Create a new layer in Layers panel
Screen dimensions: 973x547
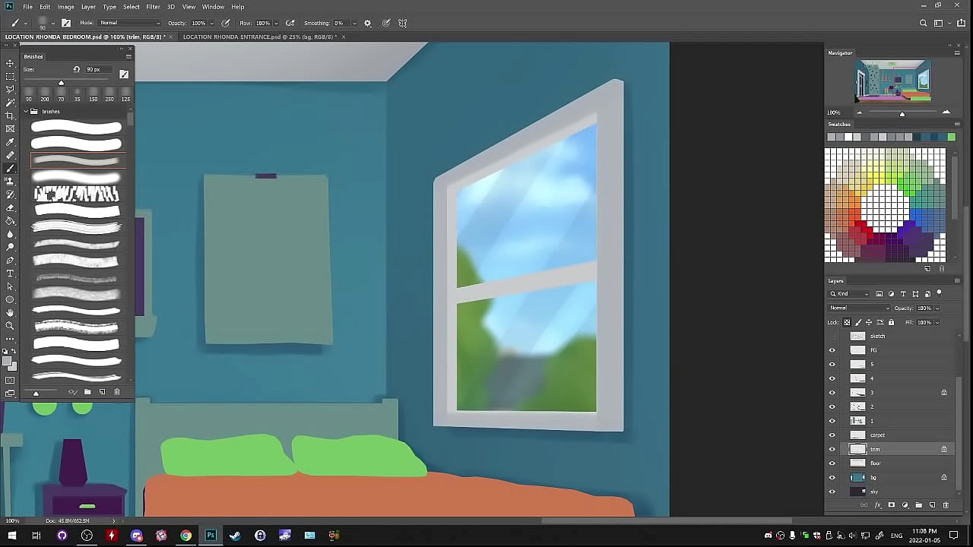point(932,505)
